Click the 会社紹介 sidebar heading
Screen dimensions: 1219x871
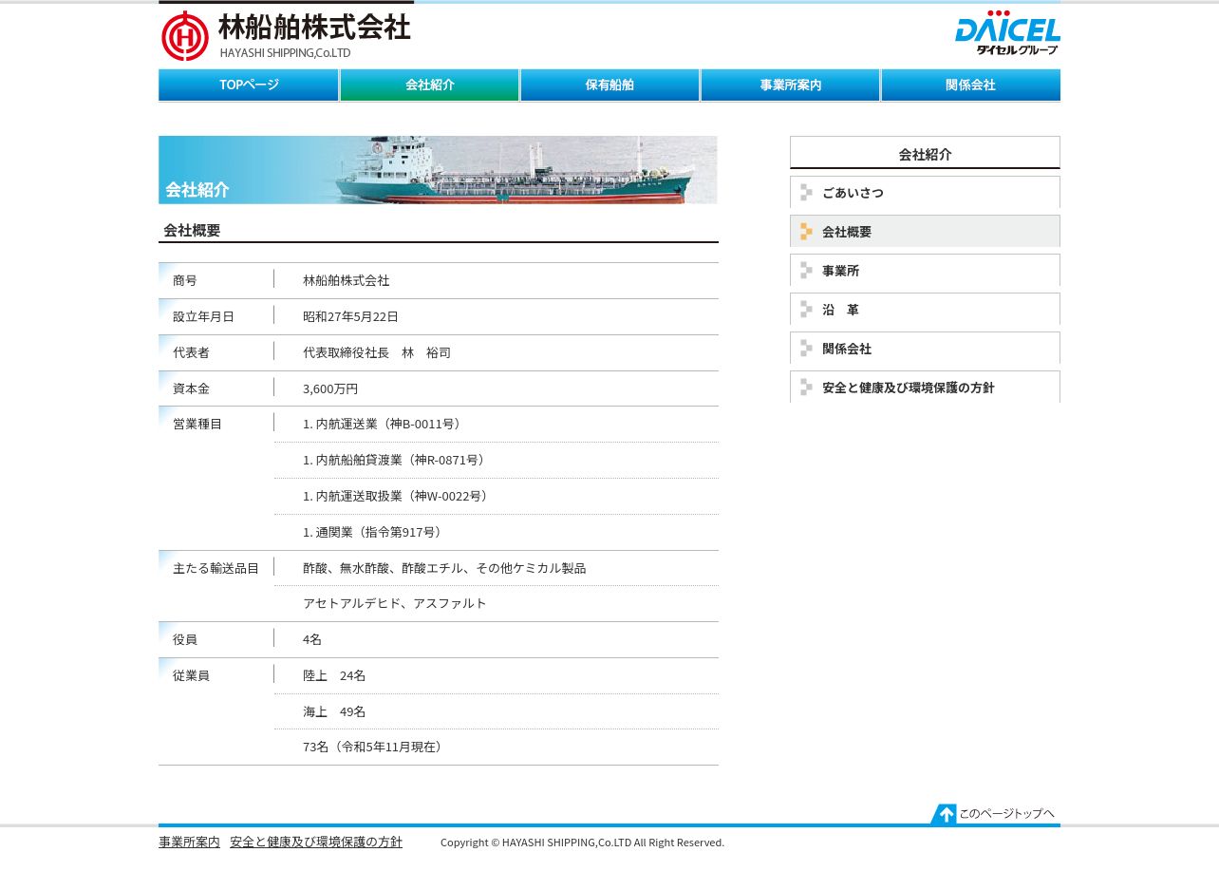pos(925,154)
